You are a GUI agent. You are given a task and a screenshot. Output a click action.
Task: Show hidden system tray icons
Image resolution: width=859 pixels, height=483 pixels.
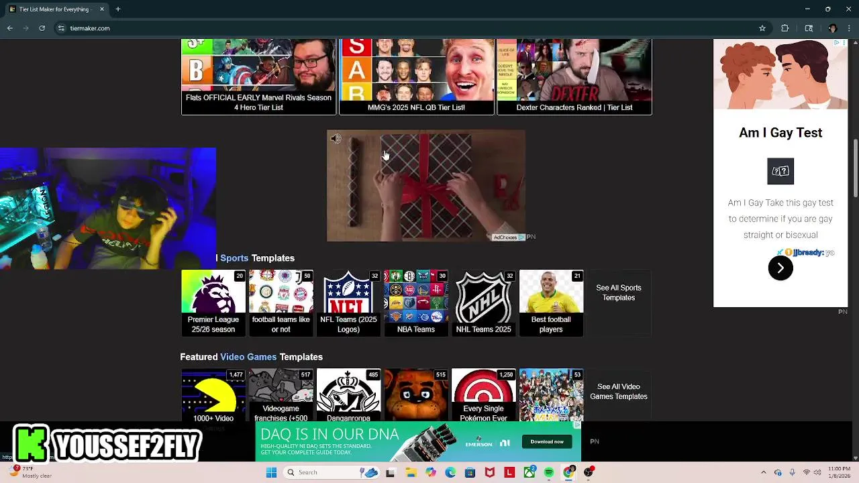point(763,472)
